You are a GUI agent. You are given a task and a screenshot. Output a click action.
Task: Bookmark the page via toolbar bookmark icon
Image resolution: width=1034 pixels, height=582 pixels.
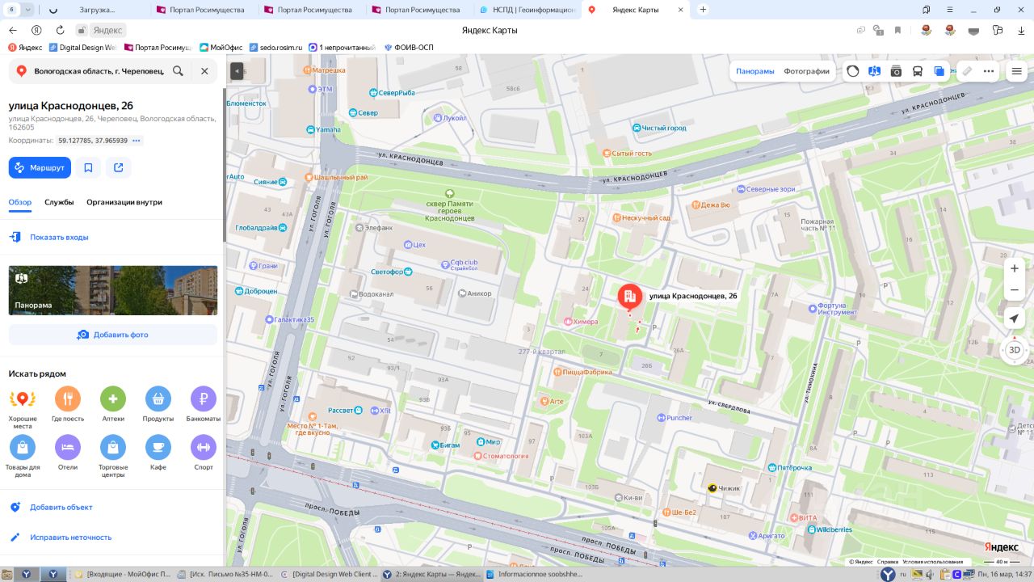point(897,30)
